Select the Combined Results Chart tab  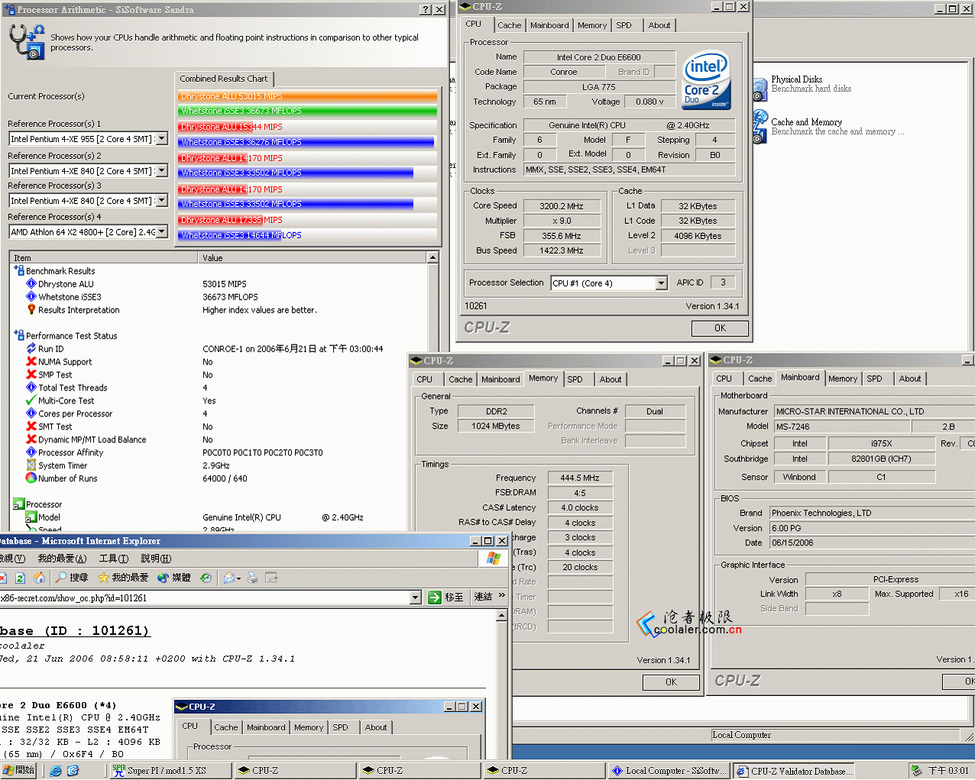[x=224, y=79]
